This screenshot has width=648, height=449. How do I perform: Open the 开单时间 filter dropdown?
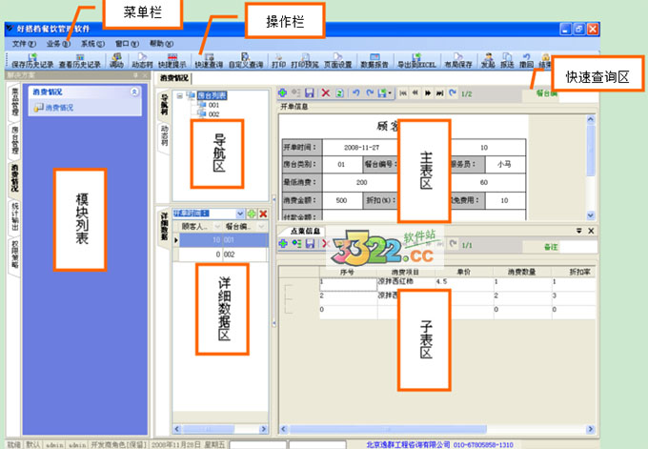[x=240, y=214]
